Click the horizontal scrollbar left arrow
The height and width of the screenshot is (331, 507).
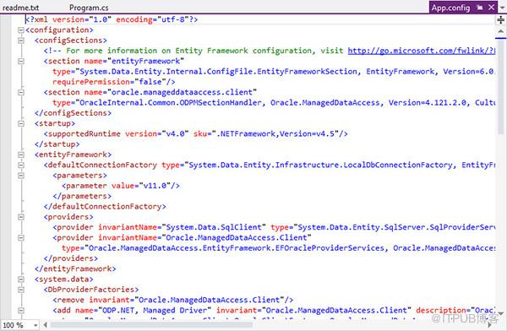click(46, 325)
